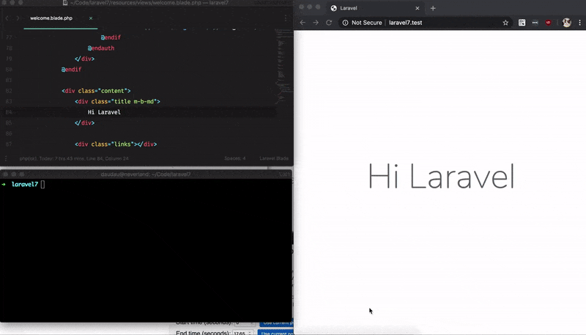Click the browser forward arrow

[x=316, y=23]
